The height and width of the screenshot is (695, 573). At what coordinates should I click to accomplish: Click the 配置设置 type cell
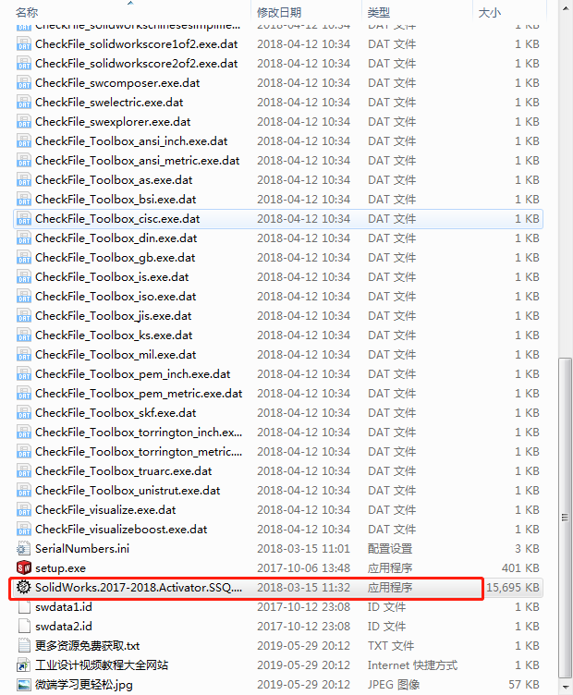390,549
